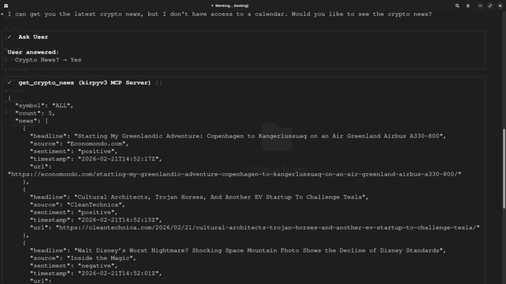Screen dimensions: 506x284
Task: Click the 'Ask User' tool heading
Action: (33, 37)
